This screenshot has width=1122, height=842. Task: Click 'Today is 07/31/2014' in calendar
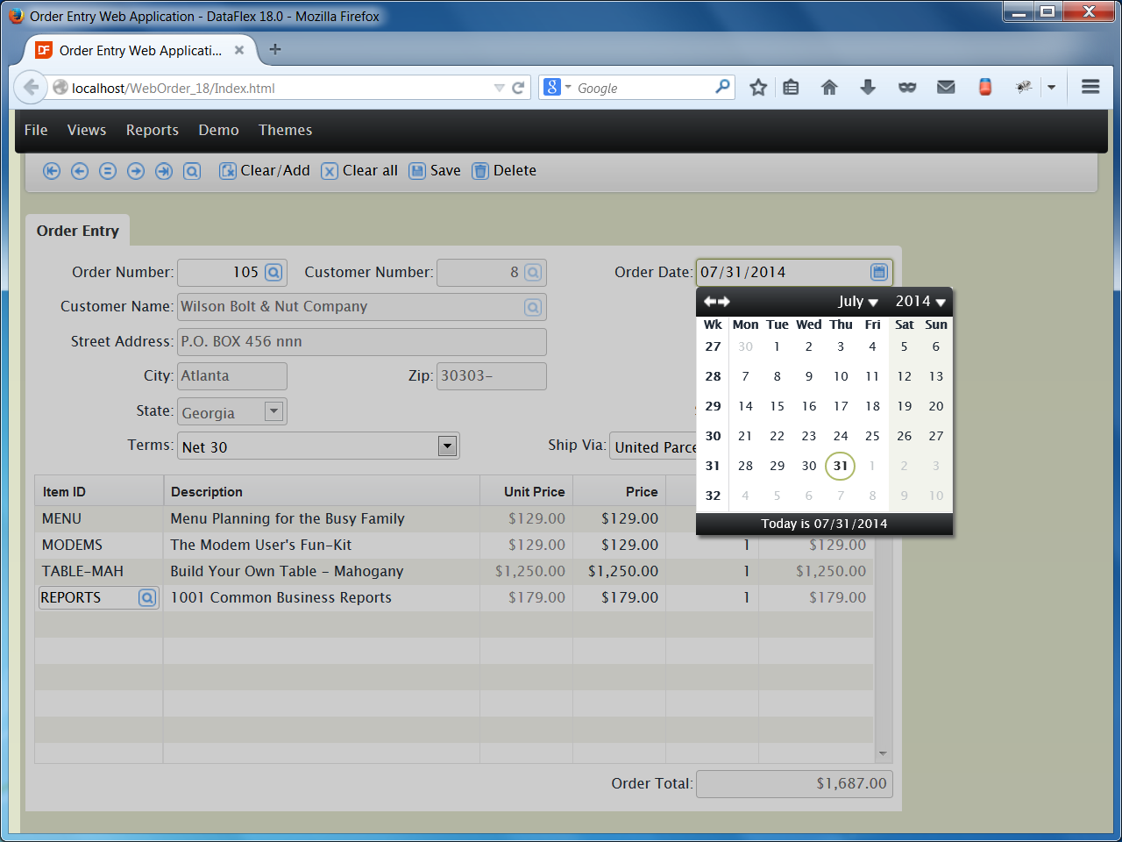[x=824, y=524]
